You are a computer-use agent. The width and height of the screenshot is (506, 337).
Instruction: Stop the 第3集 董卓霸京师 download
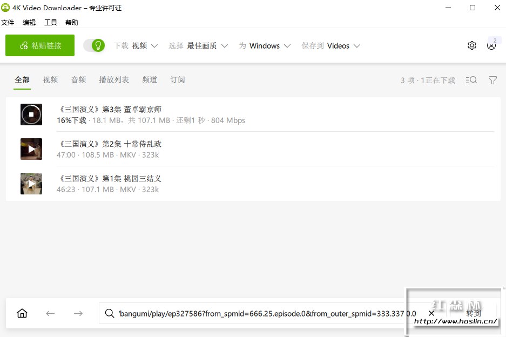pos(31,114)
